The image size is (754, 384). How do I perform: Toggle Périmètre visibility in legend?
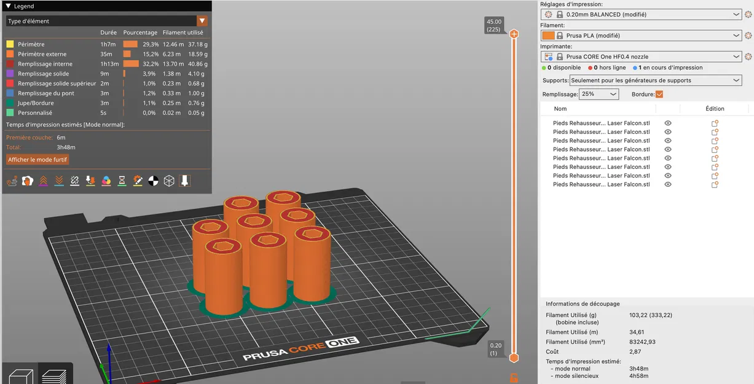click(x=107, y=44)
